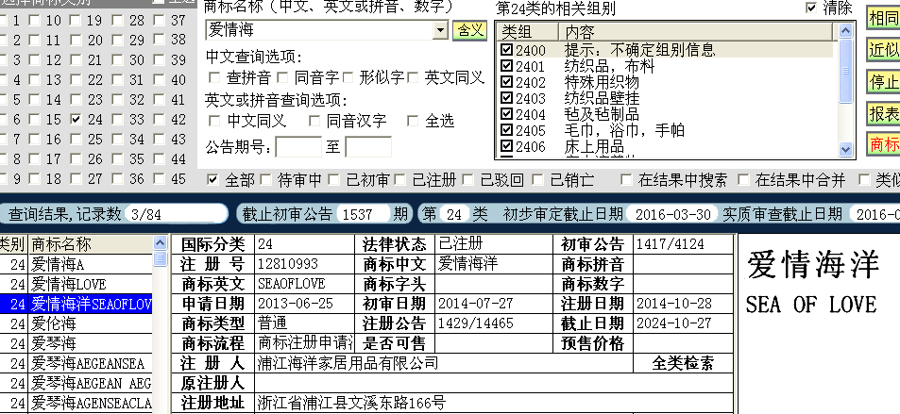
Task: Click the 含义 button
Action: [470, 30]
